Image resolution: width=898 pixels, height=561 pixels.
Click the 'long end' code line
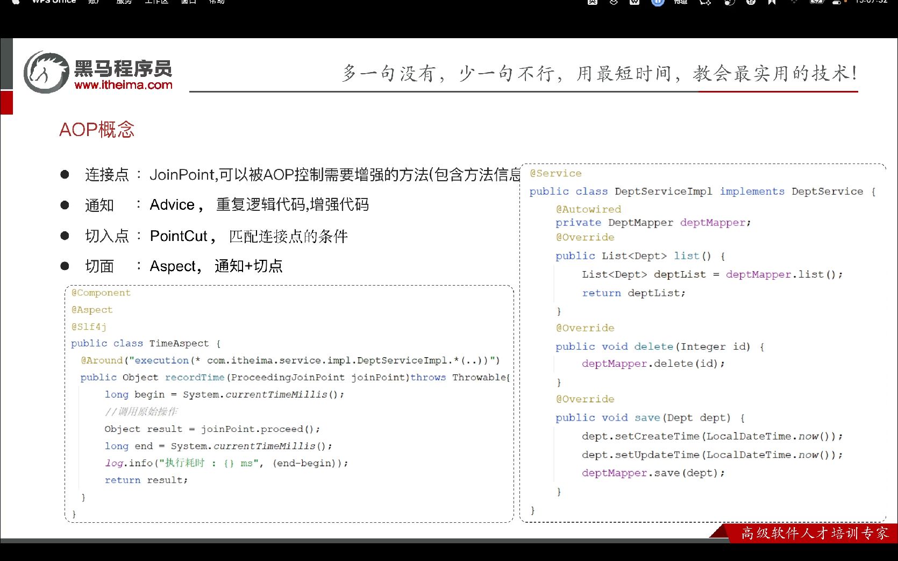tap(218, 446)
